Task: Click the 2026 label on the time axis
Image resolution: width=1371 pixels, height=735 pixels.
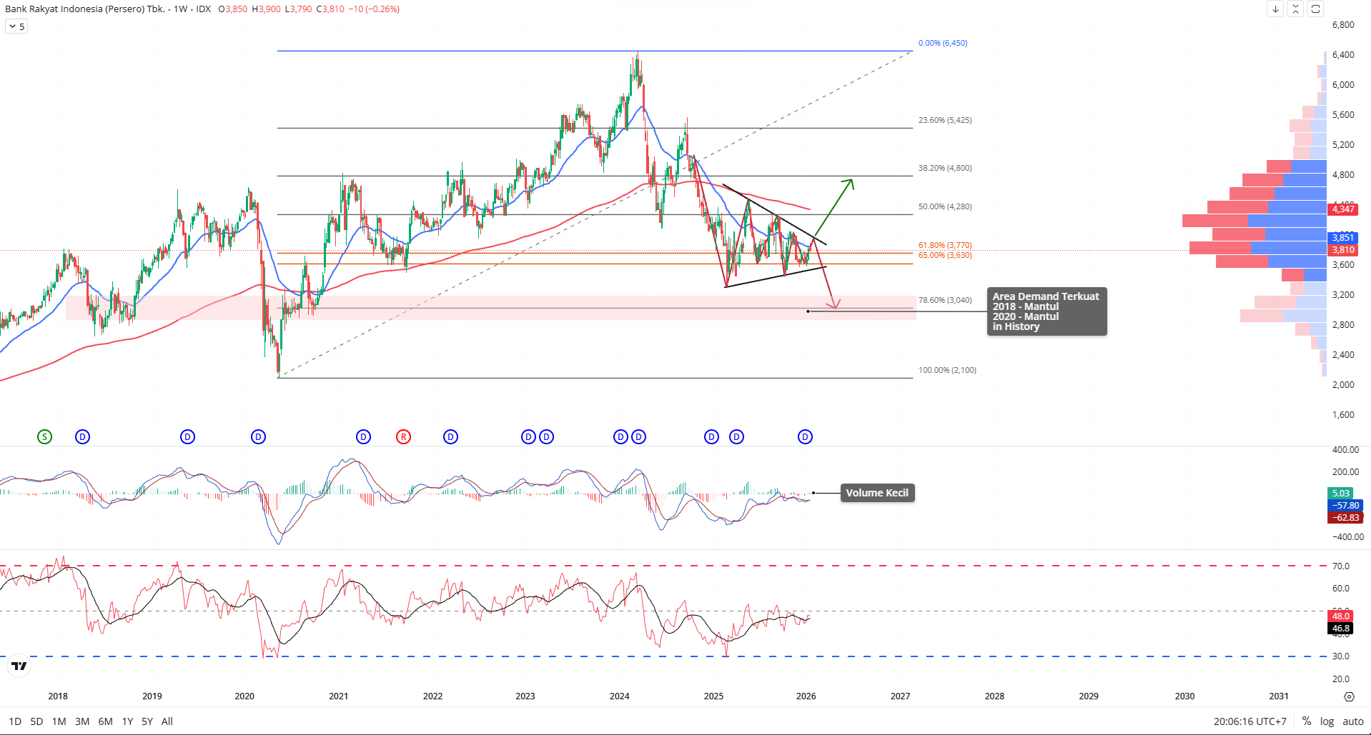Action: (806, 696)
